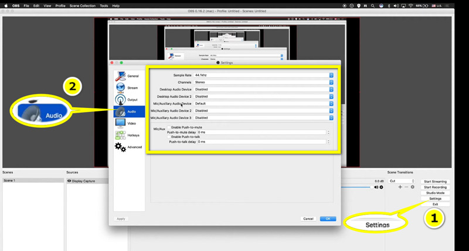The width and height of the screenshot is (469, 251).
Task: Open the Hotkeys settings section
Action: (129, 135)
